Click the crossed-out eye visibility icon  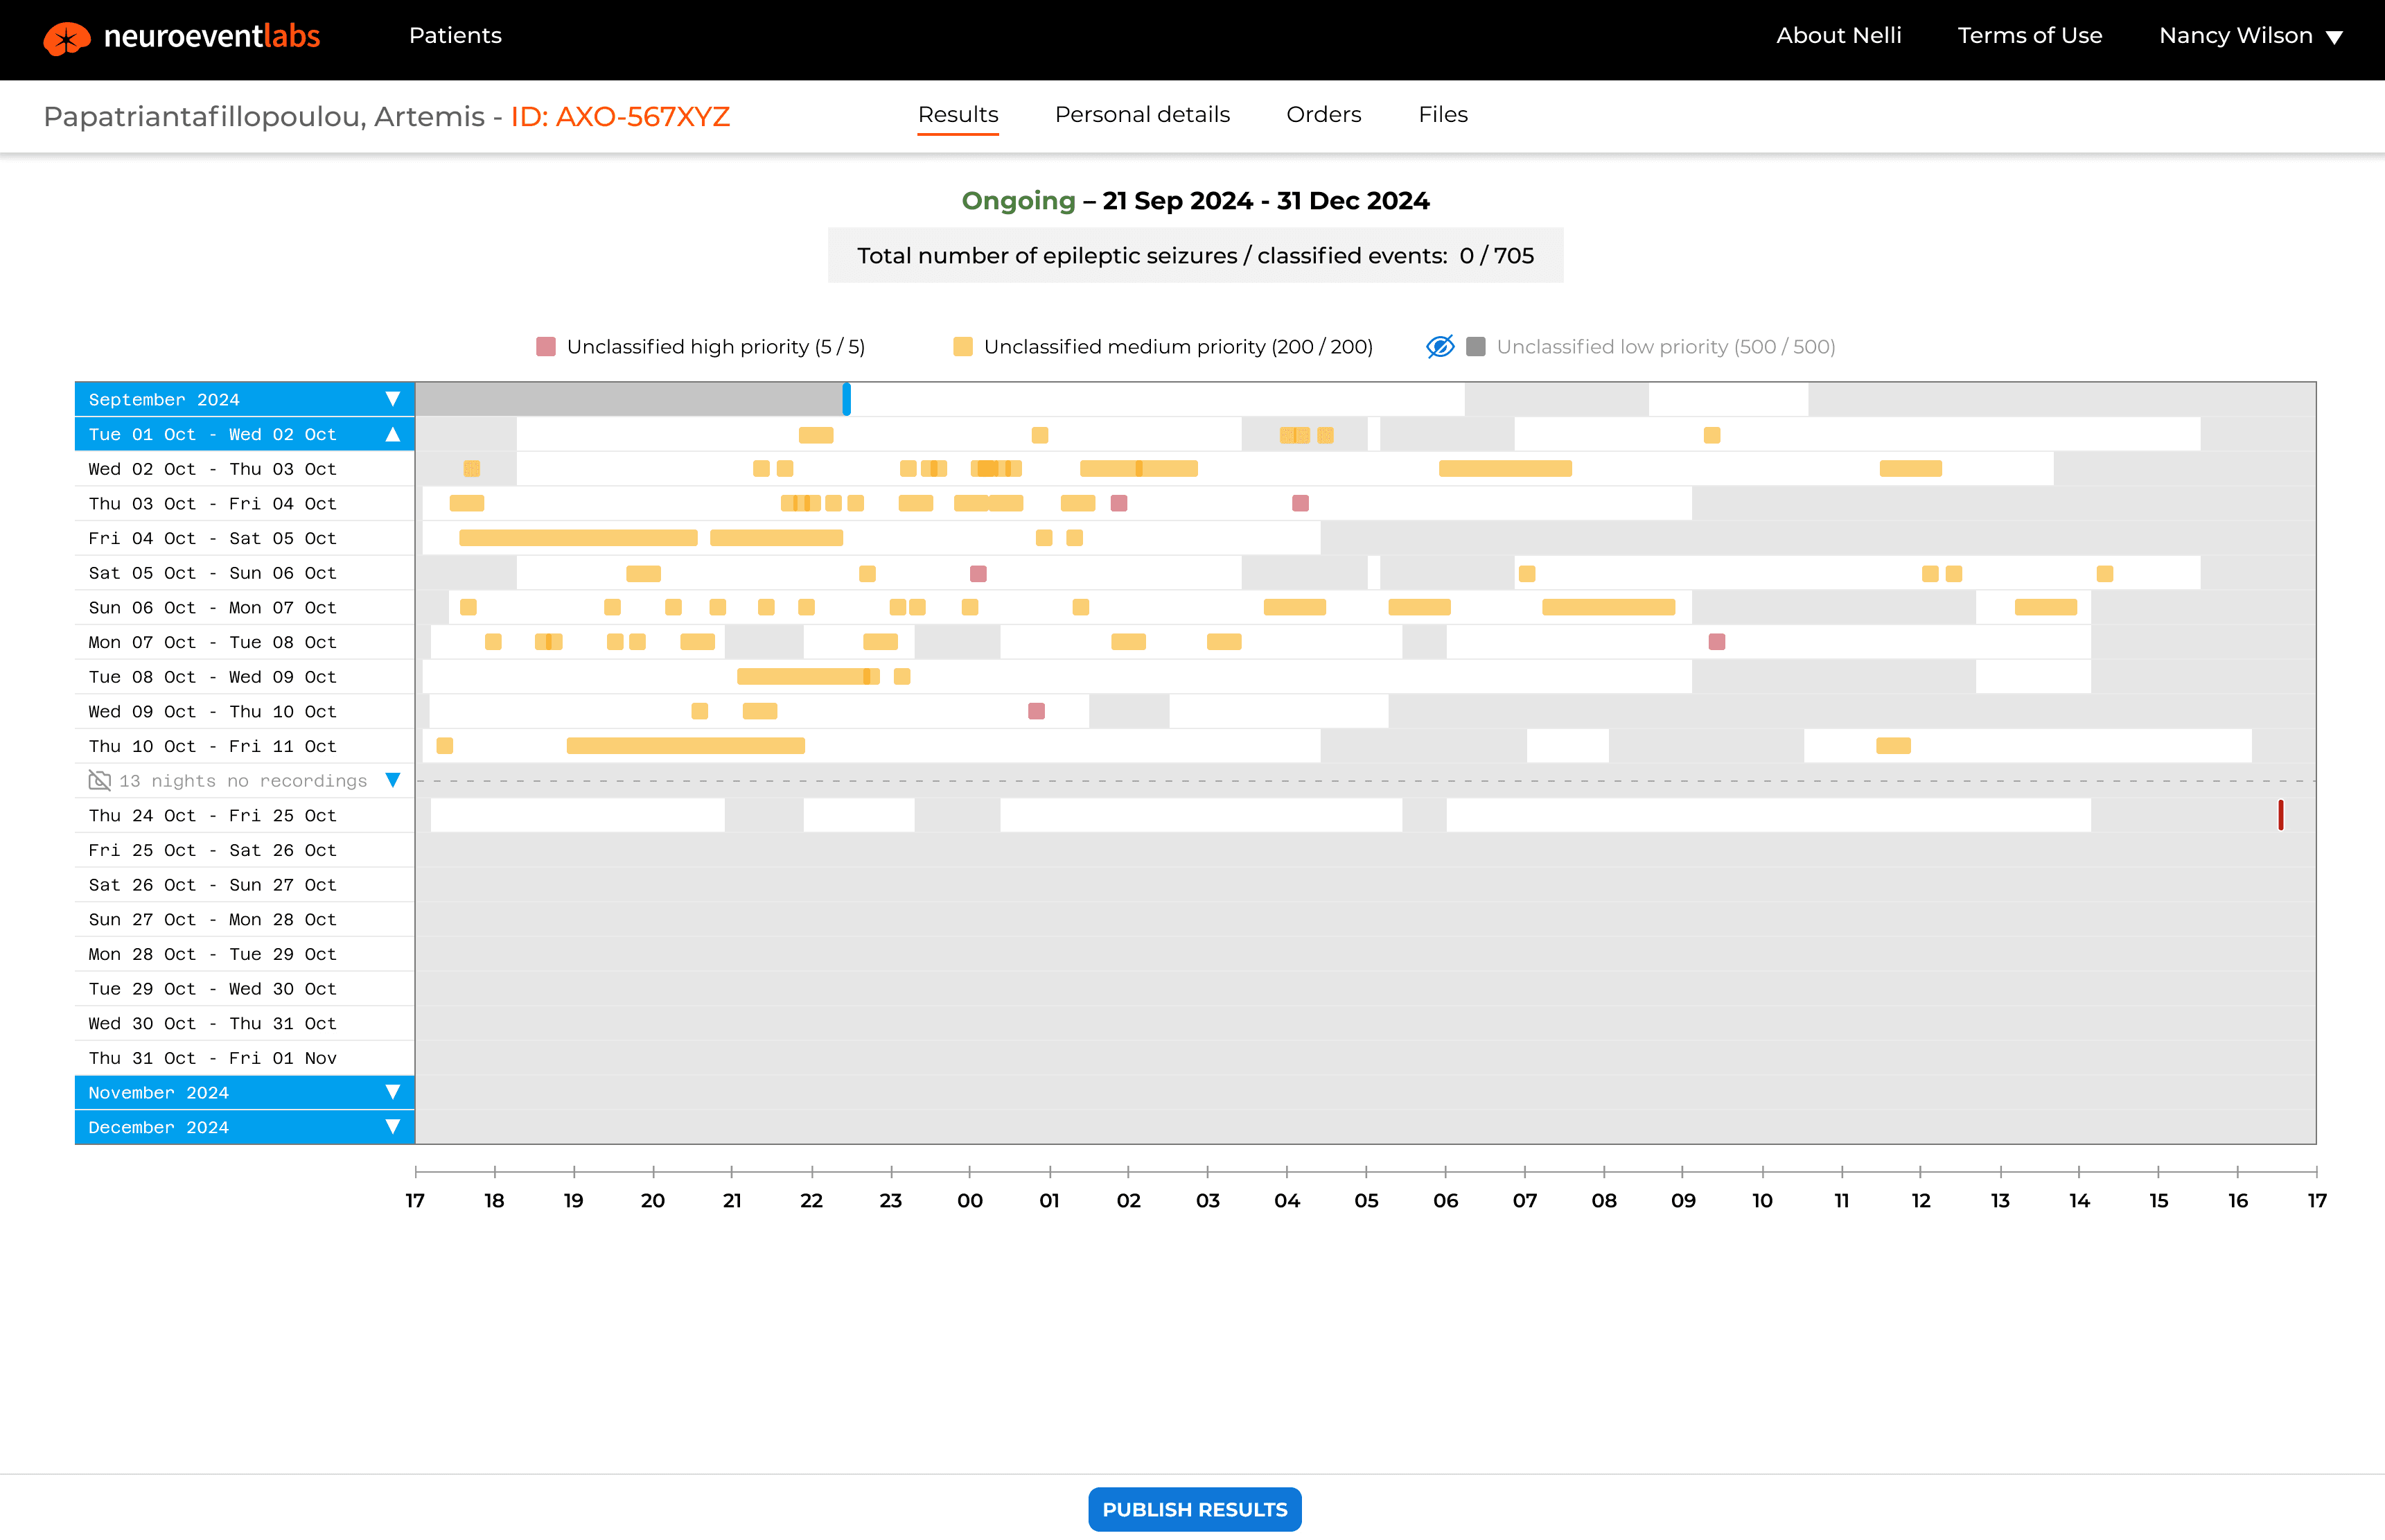point(1439,347)
